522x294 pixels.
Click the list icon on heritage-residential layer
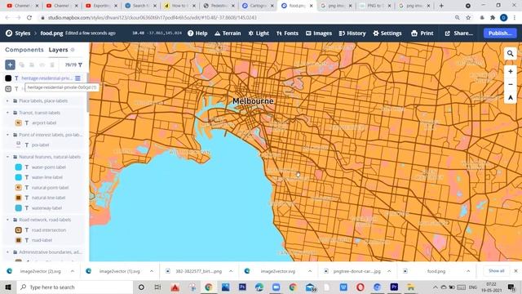[77, 78]
